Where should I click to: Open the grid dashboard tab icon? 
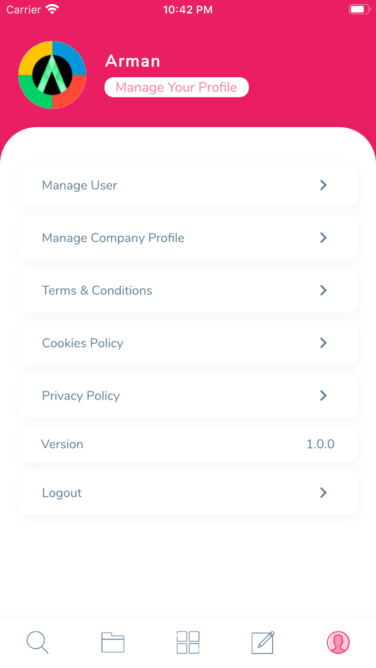pos(188,642)
